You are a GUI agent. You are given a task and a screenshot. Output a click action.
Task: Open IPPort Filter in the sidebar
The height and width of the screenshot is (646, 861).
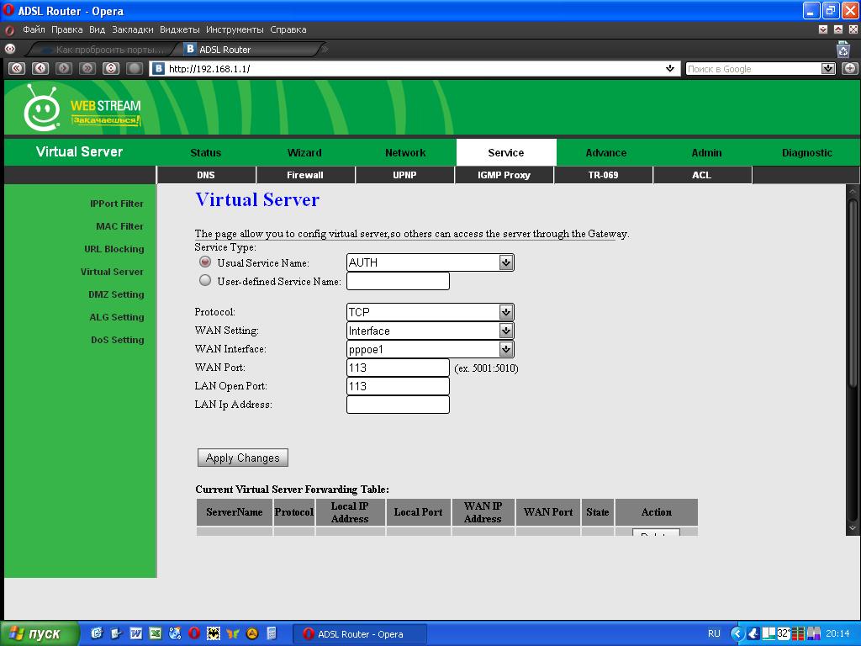tap(116, 204)
